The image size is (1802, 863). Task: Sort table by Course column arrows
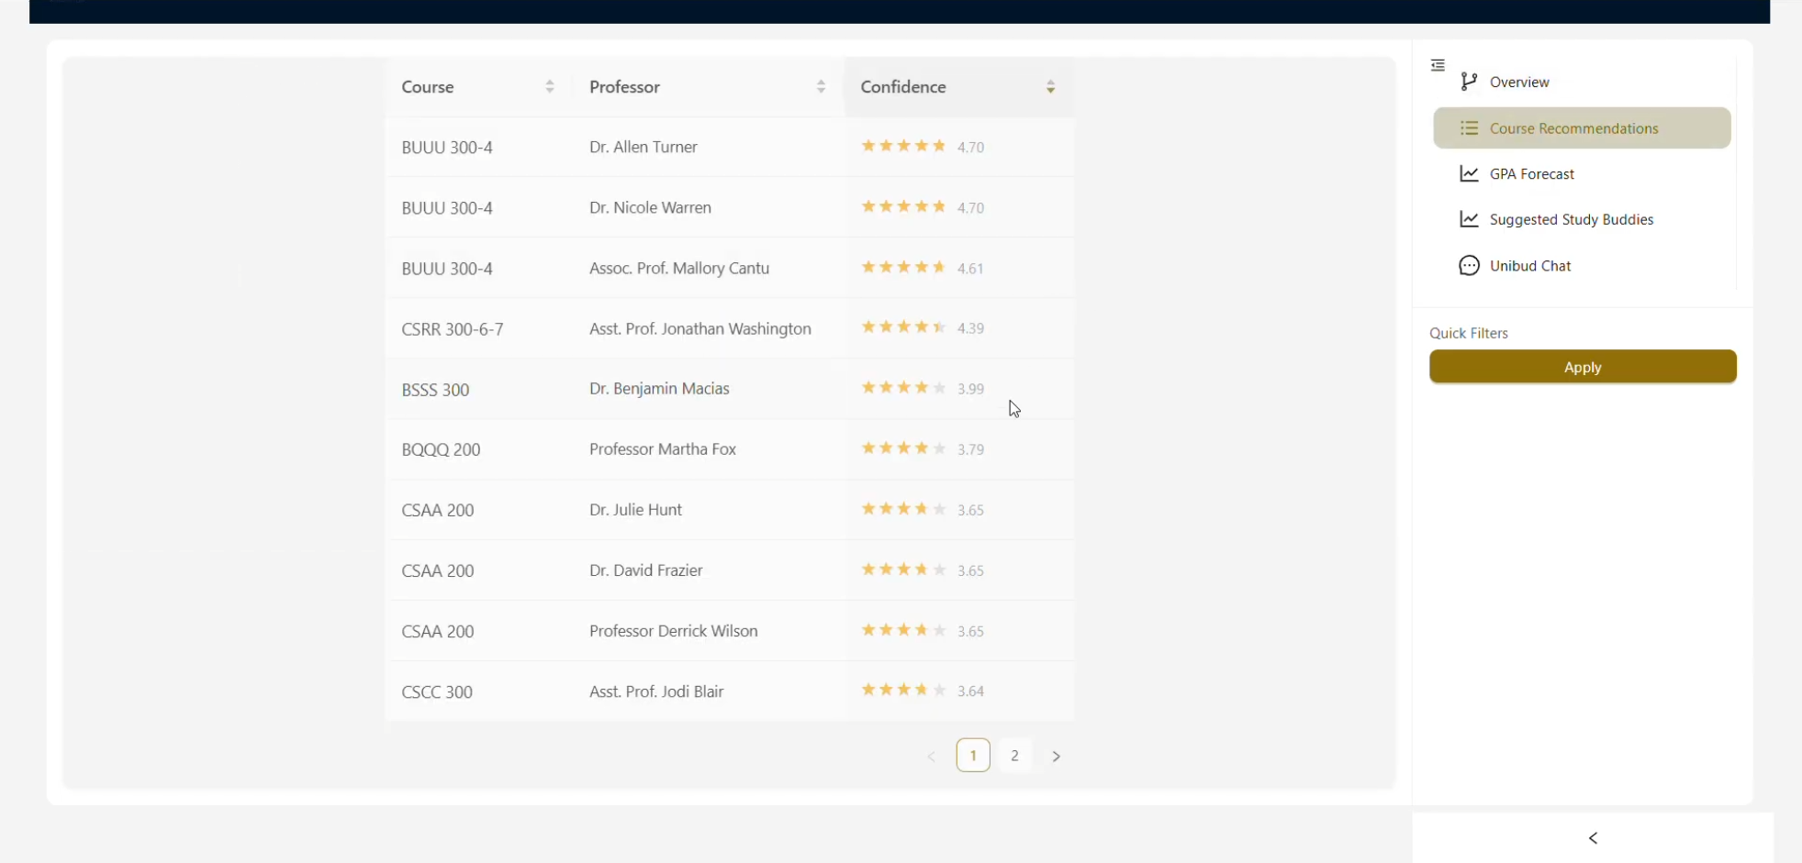click(550, 87)
